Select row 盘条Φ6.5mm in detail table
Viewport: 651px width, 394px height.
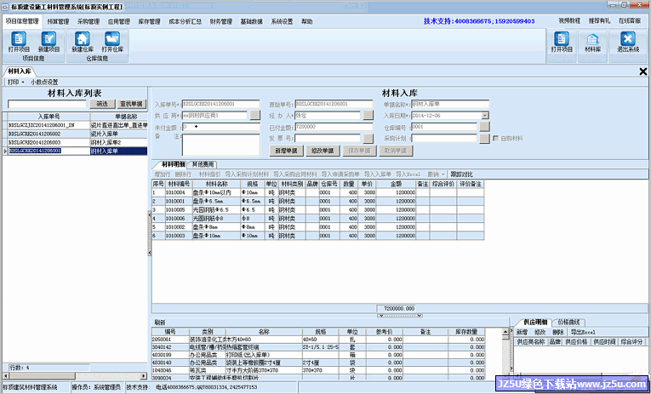tap(317, 202)
